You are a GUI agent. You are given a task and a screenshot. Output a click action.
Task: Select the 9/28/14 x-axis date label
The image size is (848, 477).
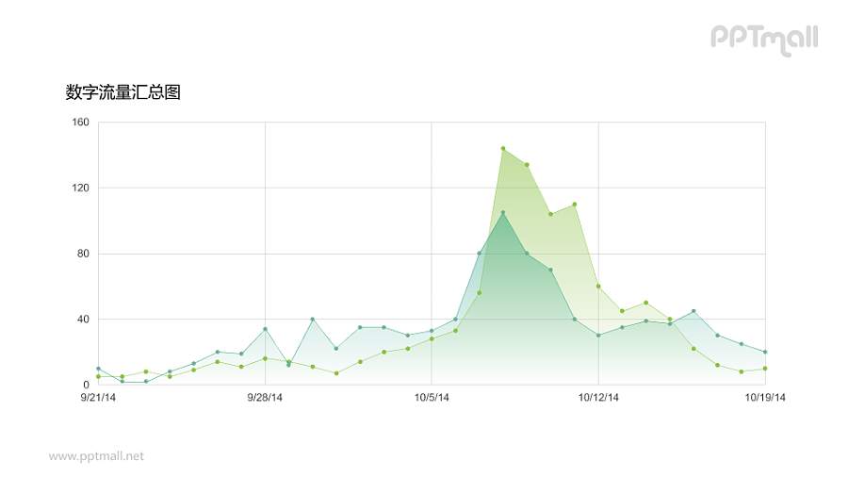(x=265, y=398)
